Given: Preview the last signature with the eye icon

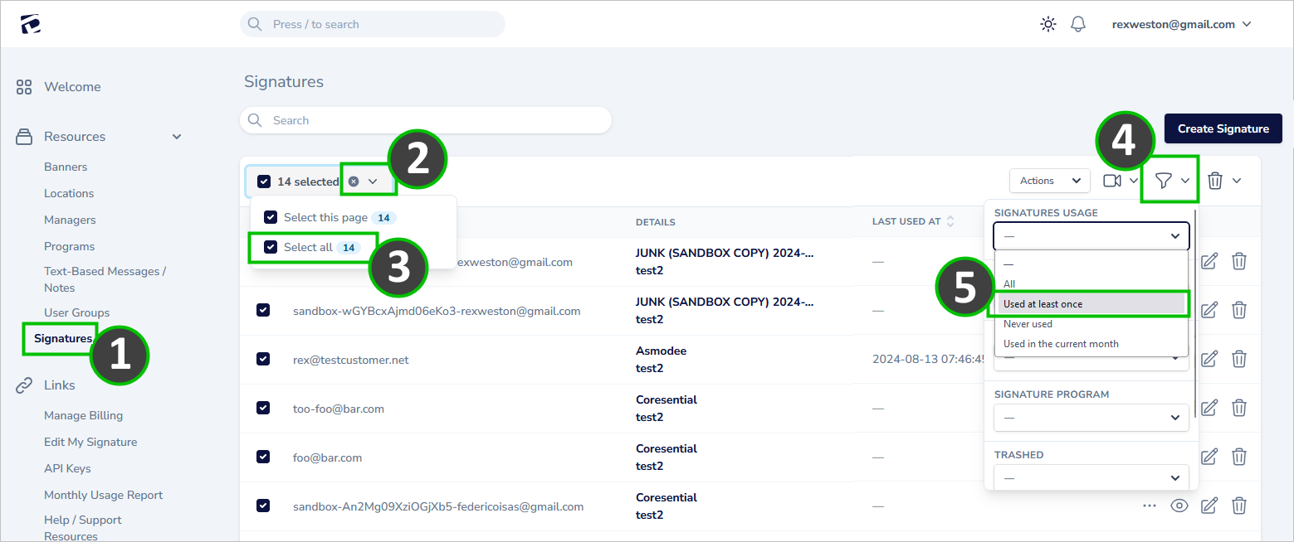Looking at the screenshot, I should [1179, 505].
